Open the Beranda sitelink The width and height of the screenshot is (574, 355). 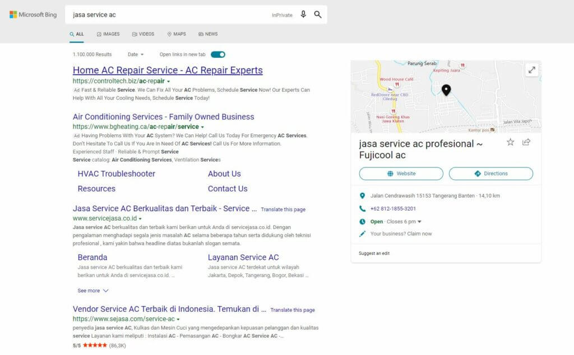coord(92,258)
